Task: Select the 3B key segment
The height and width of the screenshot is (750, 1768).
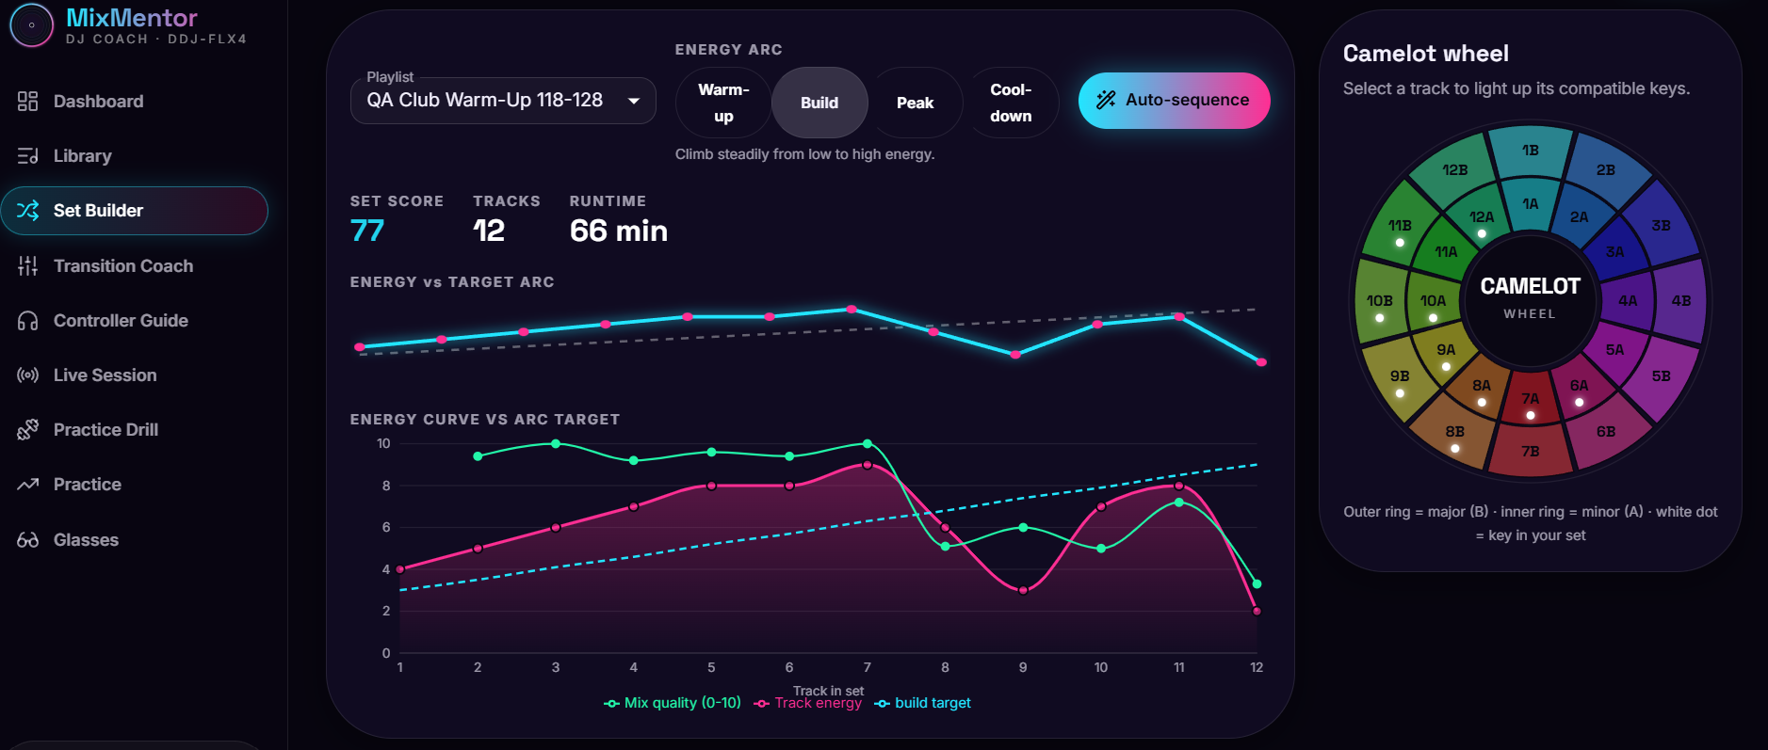Action: pos(1662,226)
